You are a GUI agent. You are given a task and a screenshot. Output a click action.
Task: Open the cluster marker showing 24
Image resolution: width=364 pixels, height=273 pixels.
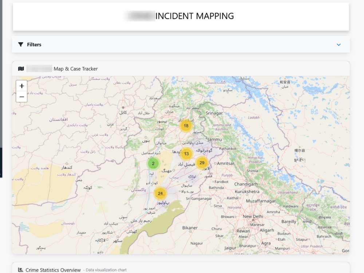pos(160,193)
